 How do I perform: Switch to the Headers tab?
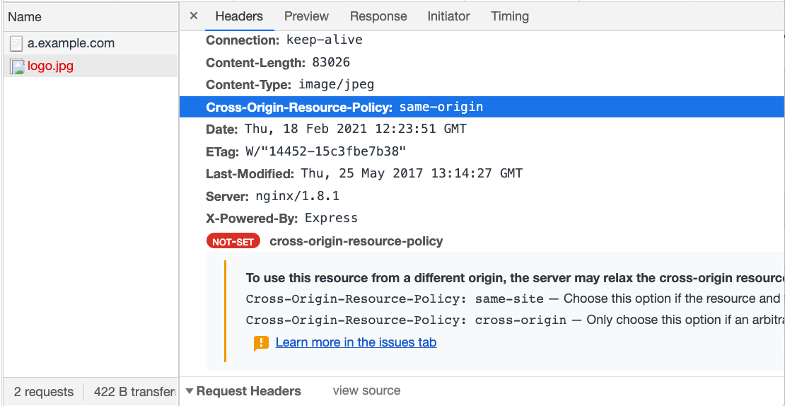239,16
